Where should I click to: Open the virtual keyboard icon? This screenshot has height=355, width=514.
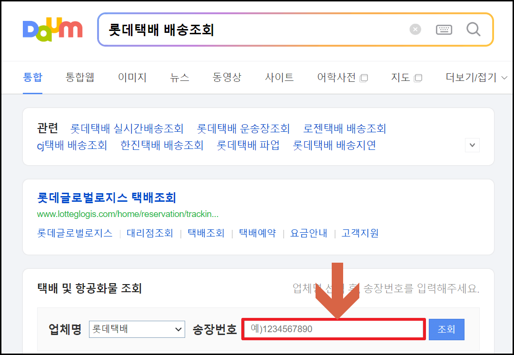pos(444,30)
